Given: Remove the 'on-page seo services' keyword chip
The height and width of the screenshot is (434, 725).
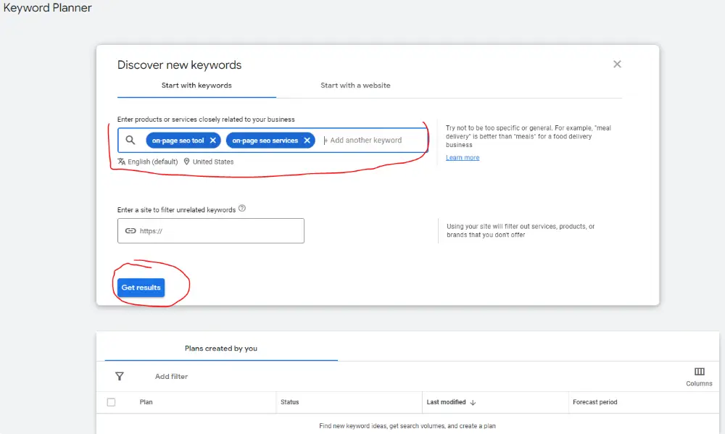Looking at the screenshot, I should point(307,141).
